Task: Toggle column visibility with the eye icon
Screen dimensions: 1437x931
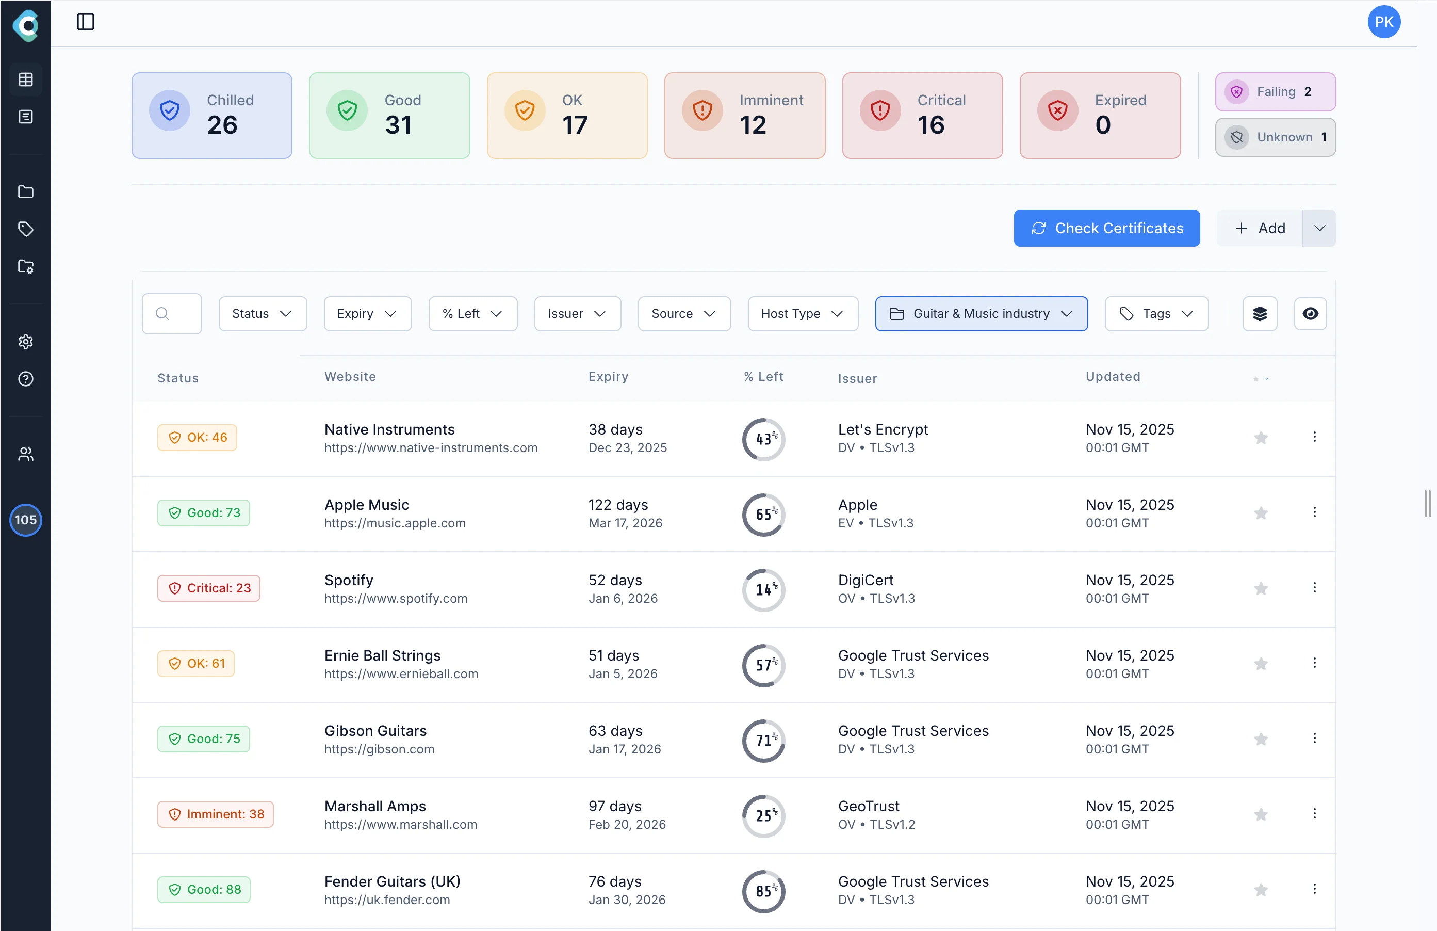Action: (1310, 314)
